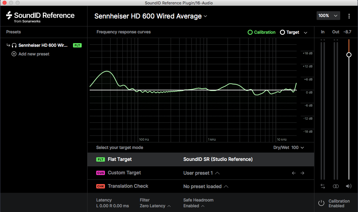358x212 pixels.
Task: Click the SoundID Reference logo
Action: point(40,16)
